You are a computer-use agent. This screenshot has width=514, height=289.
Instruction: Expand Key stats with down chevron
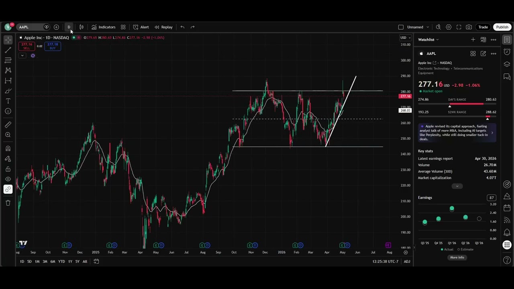457,186
